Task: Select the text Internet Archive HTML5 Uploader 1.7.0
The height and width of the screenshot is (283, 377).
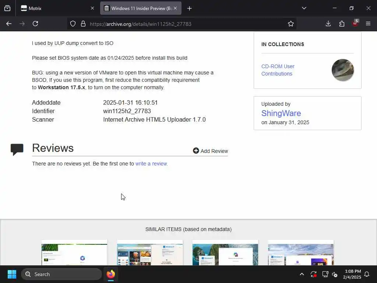Action: click(x=154, y=120)
